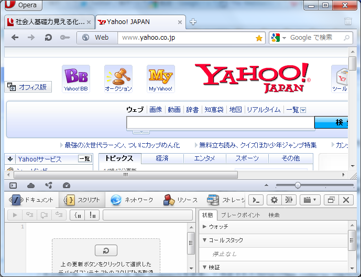Close the Yahoo! JAPAN tab
This screenshot has height=277, width=361.
pyautogui.click(x=180, y=22)
